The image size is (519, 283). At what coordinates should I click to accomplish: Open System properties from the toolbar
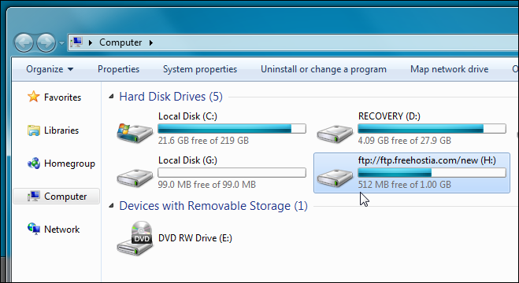[200, 69]
